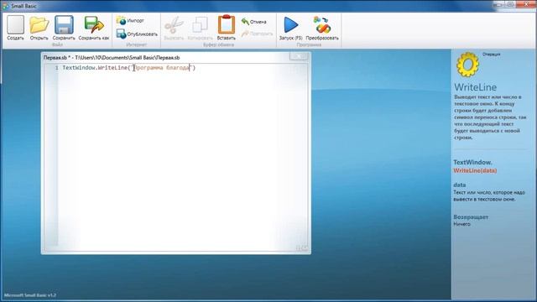Click the Преобразовать convert icon
This screenshot has height=302, width=537.
click(322, 28)
